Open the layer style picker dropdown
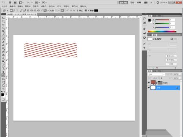Screen dimensions: 183x137 88,11
